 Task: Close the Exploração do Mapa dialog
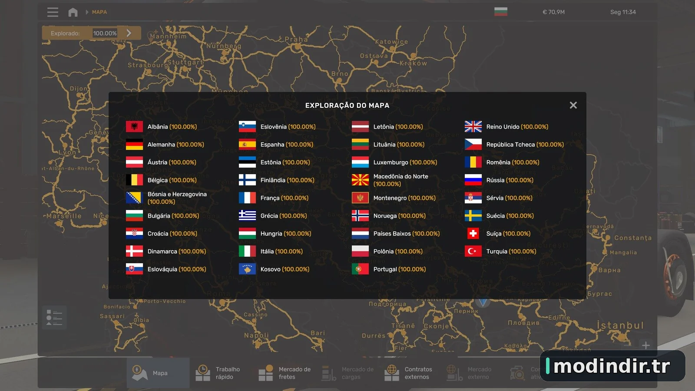coord(573,105)
